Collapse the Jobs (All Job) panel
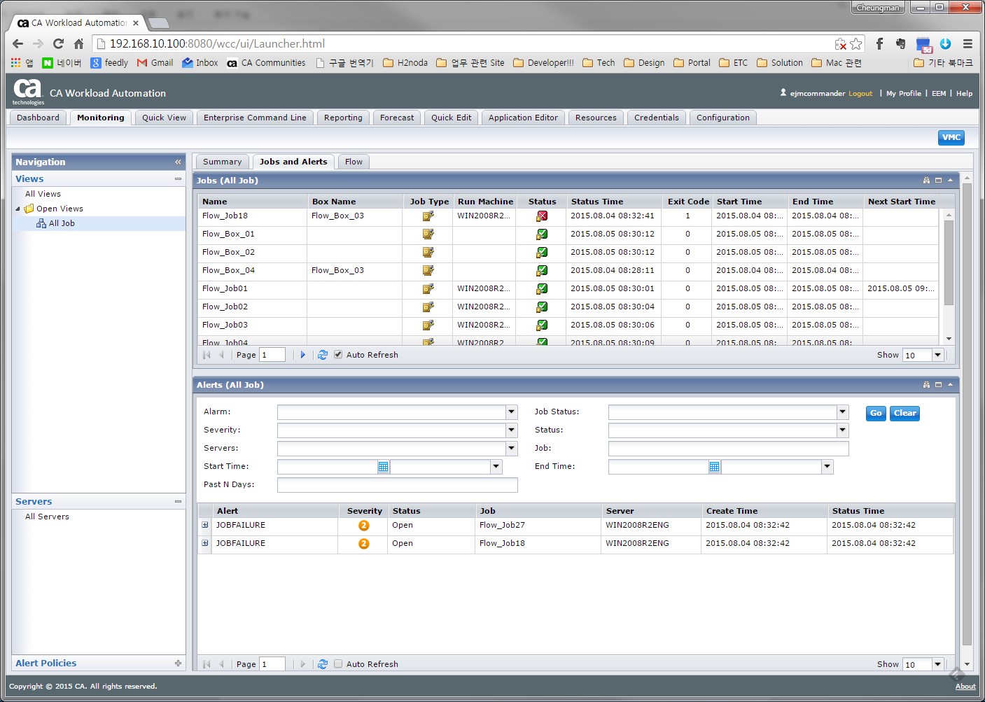985x702 pixels. point(950,181)
